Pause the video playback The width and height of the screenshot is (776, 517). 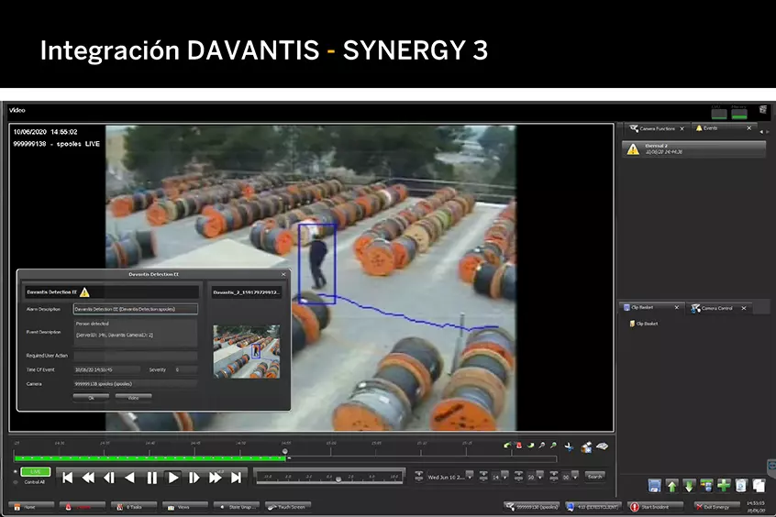click(152, 478)
